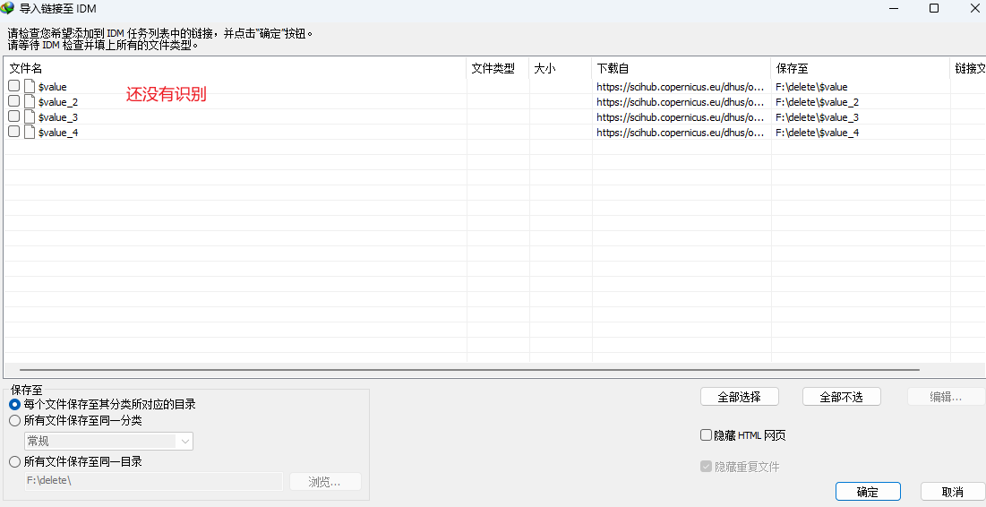This screenshot has height=507, width=986.
Task: Click the IDM logo icon in title bar
Action: [x=8, y=8]
